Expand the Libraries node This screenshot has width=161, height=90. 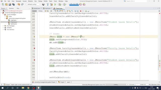3,28
